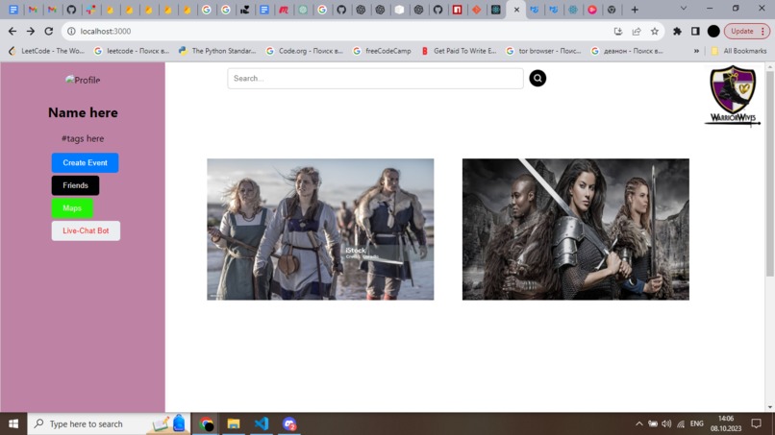775x435 pixels.
Task: Open the Extensions puzzle-piece menu
Action: (677, 31)
